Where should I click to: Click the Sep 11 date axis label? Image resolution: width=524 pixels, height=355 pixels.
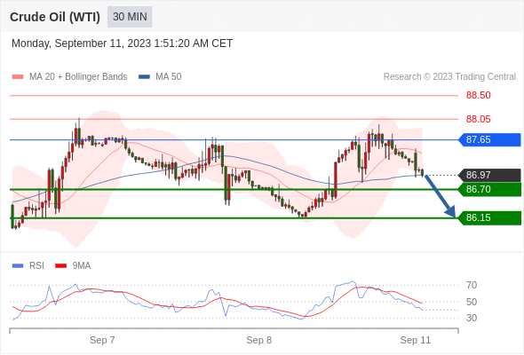[416, 340]
